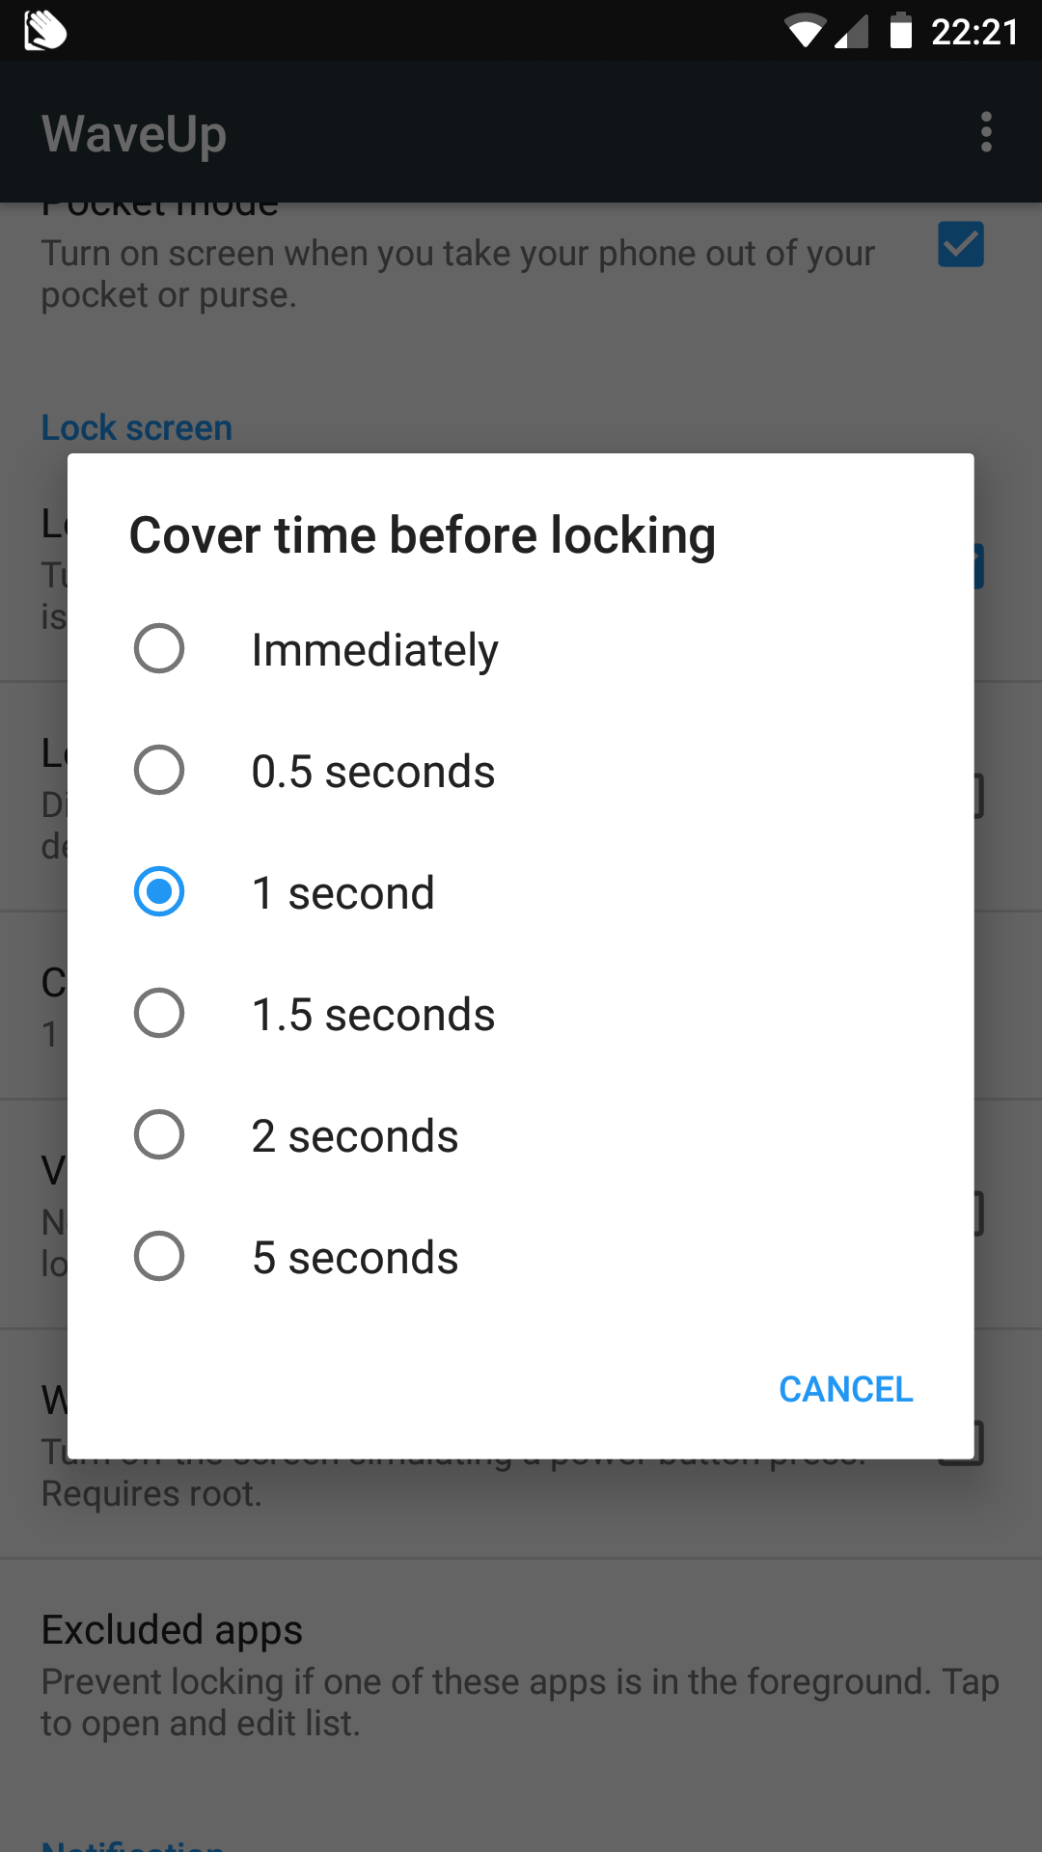Tap the clock showing 22:21

974,32
